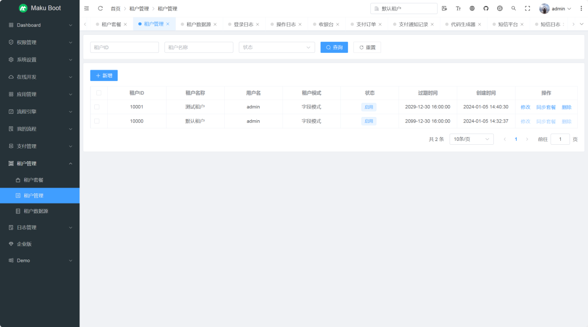Tick the checkbox for tenant 10000
The height and width of the screenshot is (327, 588).
tap(97, 121)
